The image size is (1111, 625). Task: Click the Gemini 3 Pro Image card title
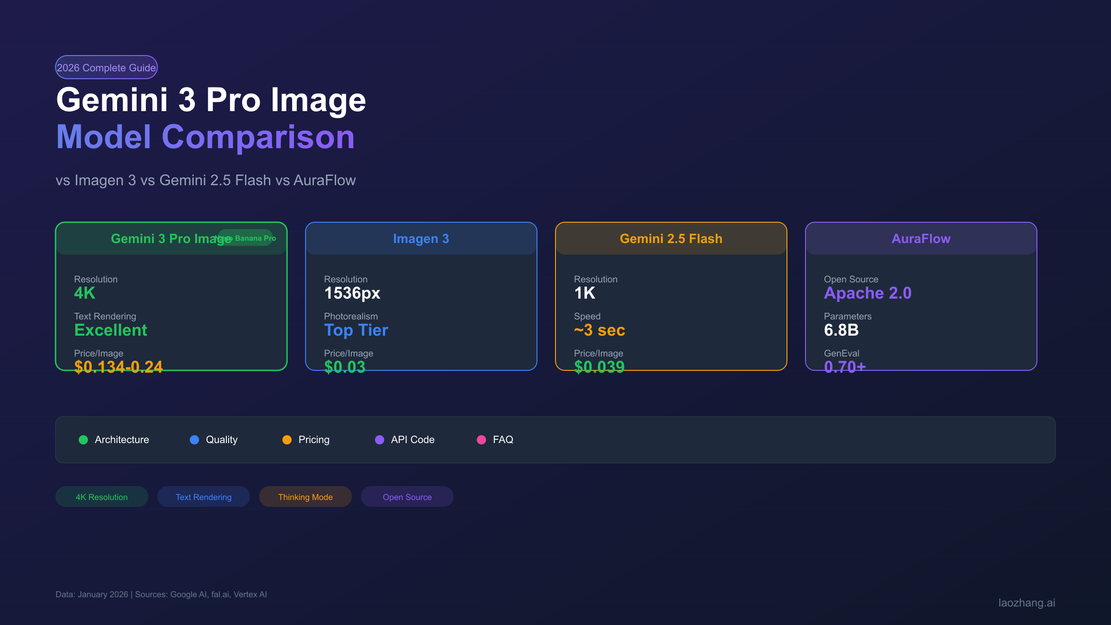[x=157, y=239]
